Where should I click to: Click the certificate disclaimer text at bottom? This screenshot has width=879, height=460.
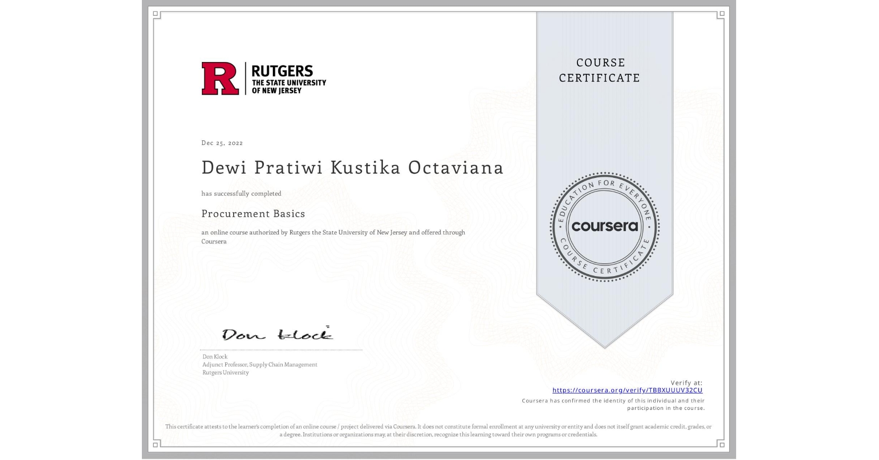pos(438,429)
